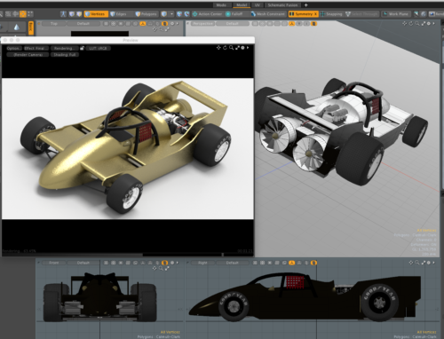Select the cone primitive tool

coord(17,28)
